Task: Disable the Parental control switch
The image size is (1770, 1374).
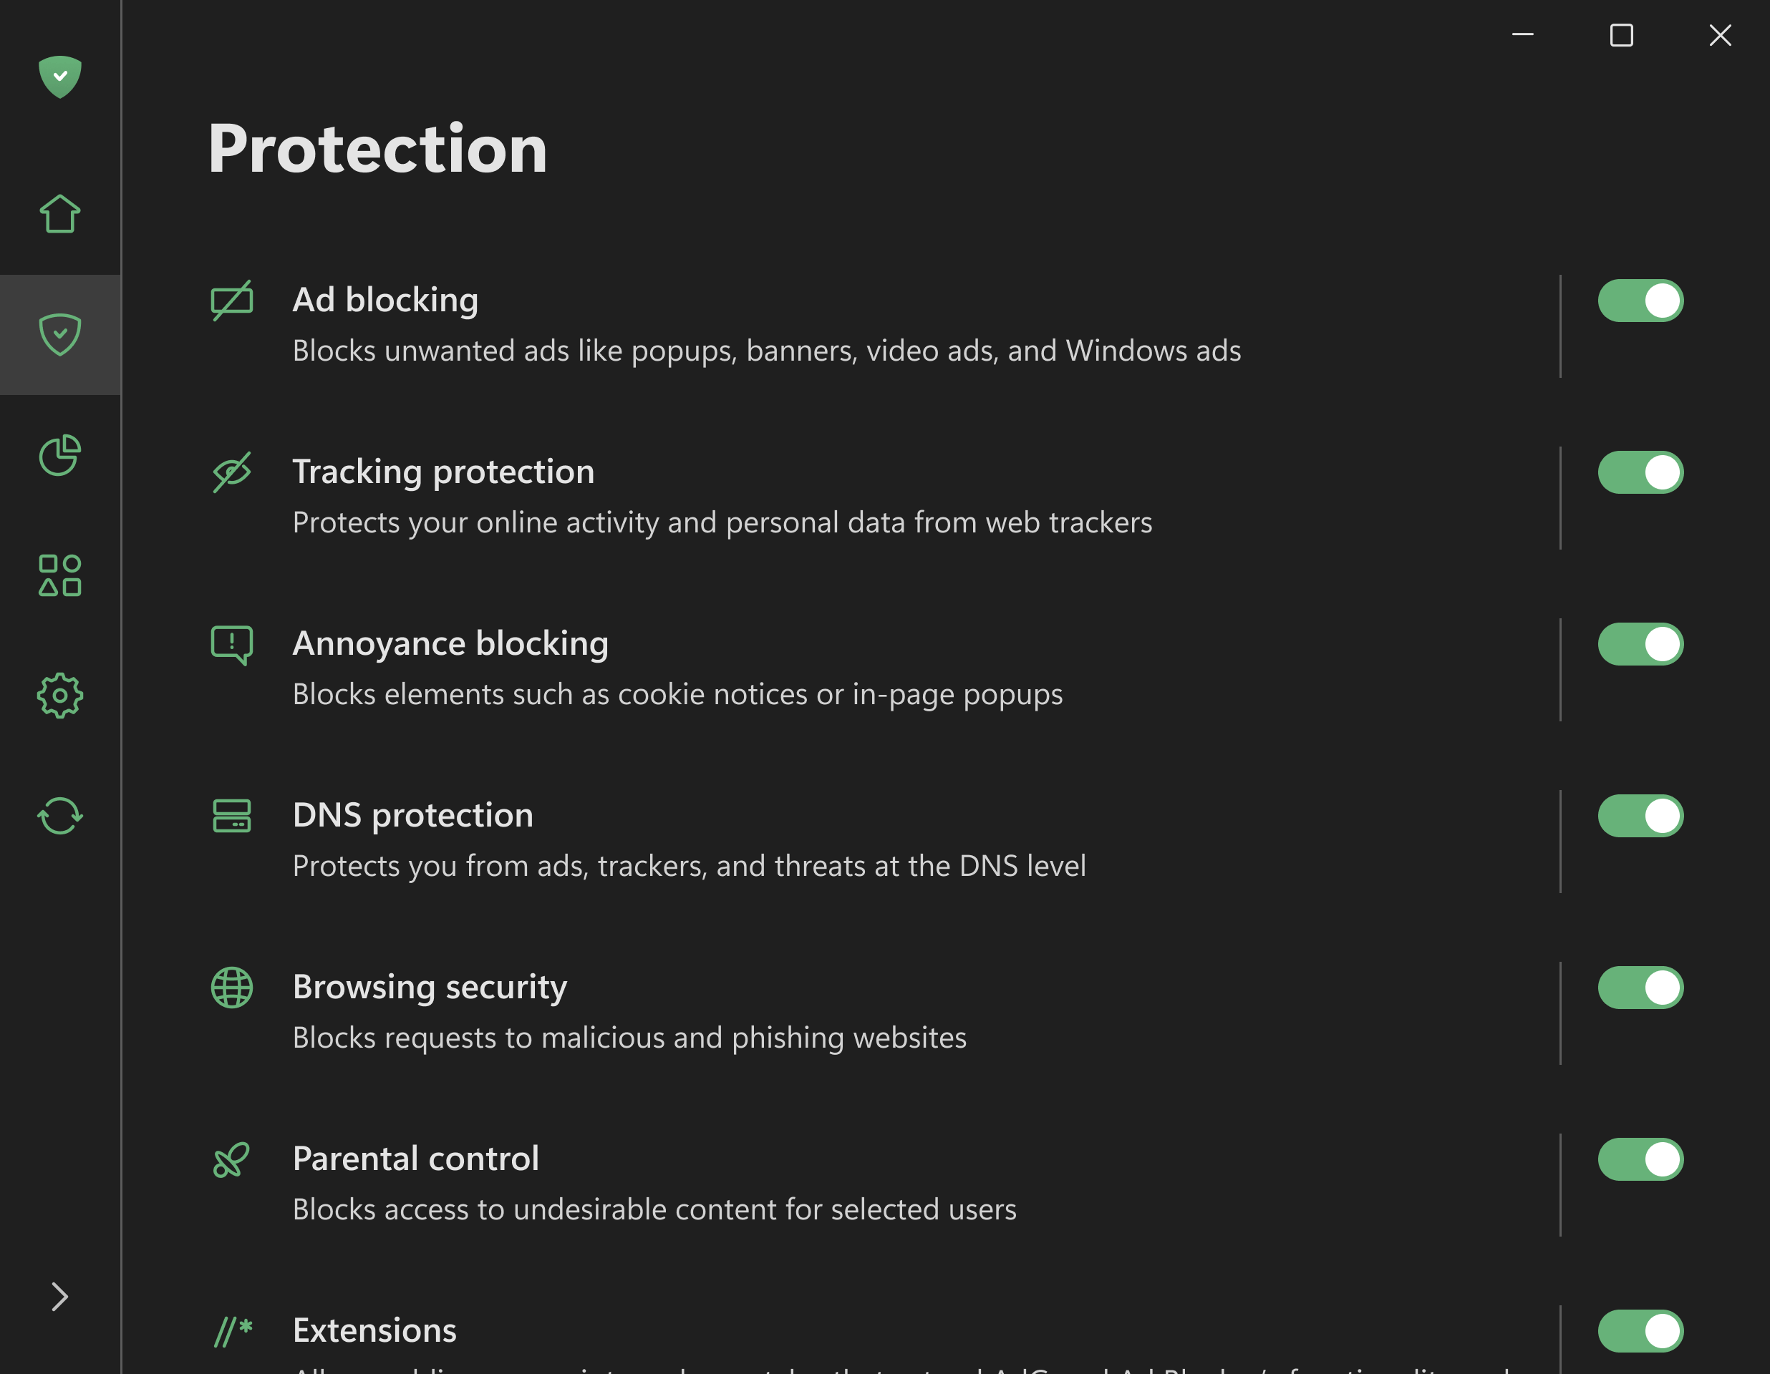Action: pos(1640,1159)
